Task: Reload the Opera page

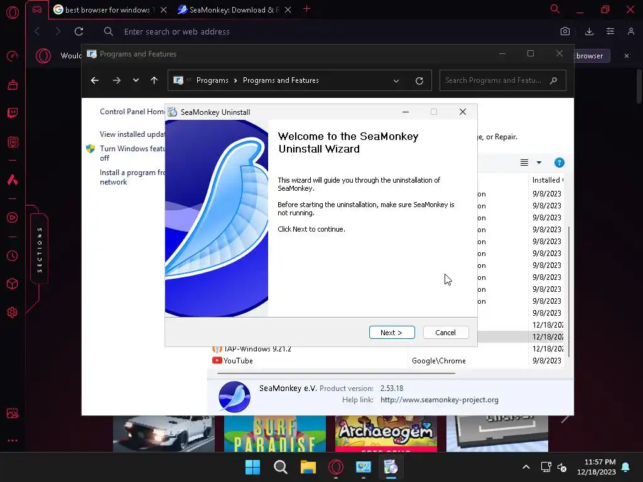Action: 78,31
